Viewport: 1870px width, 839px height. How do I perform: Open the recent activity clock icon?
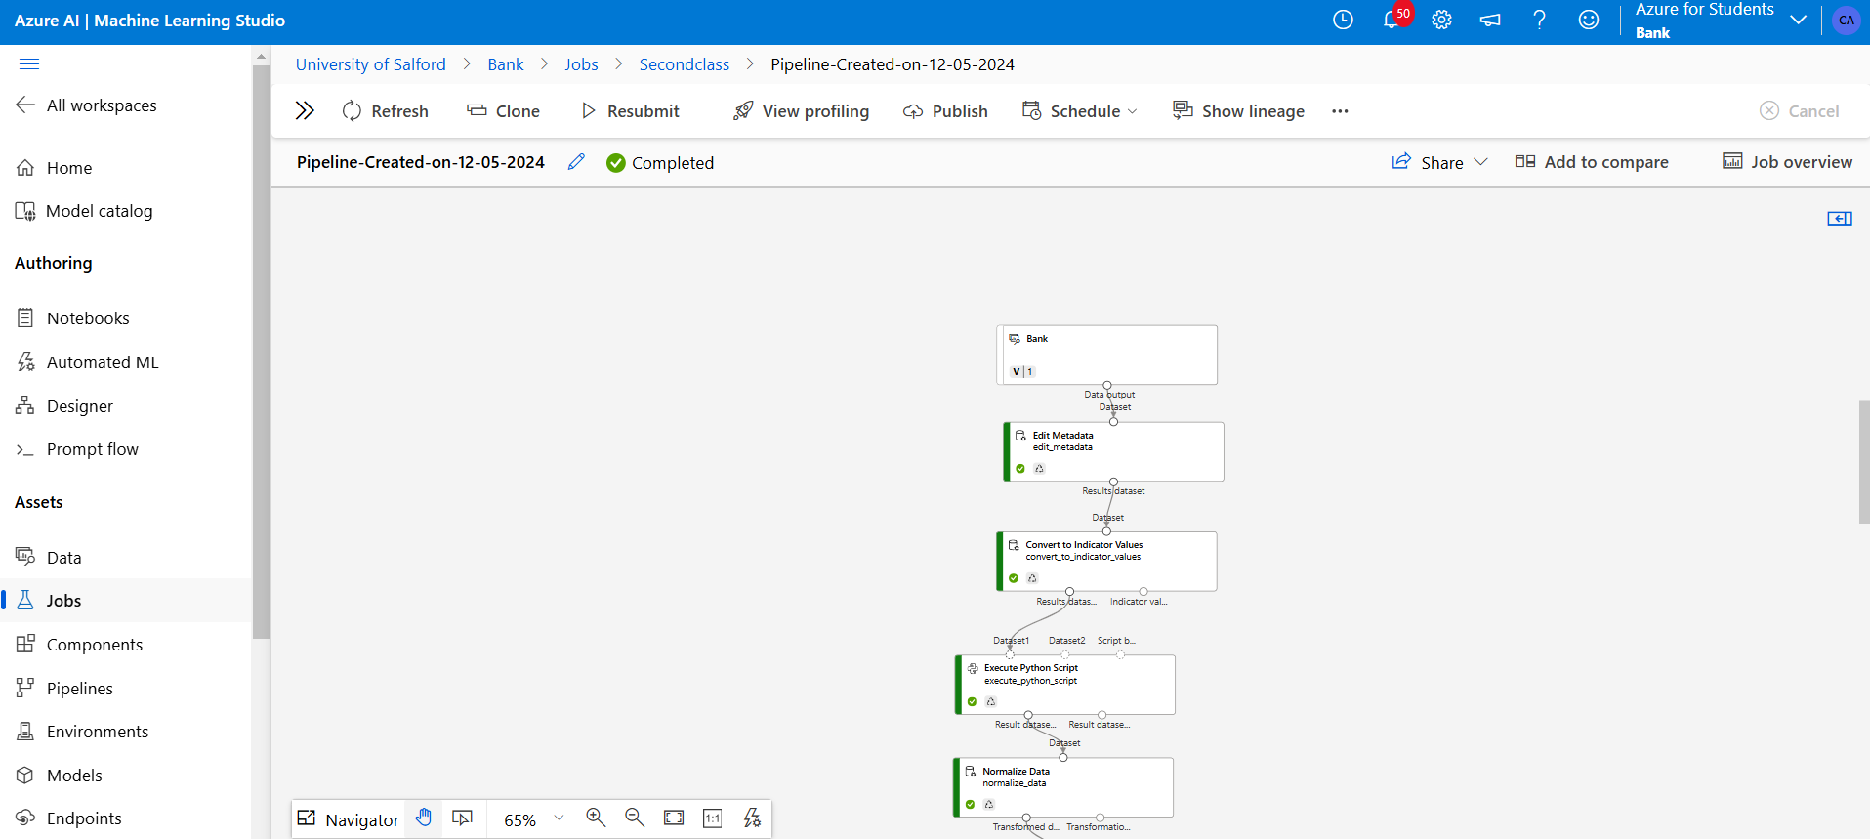tap(1343, 20)
